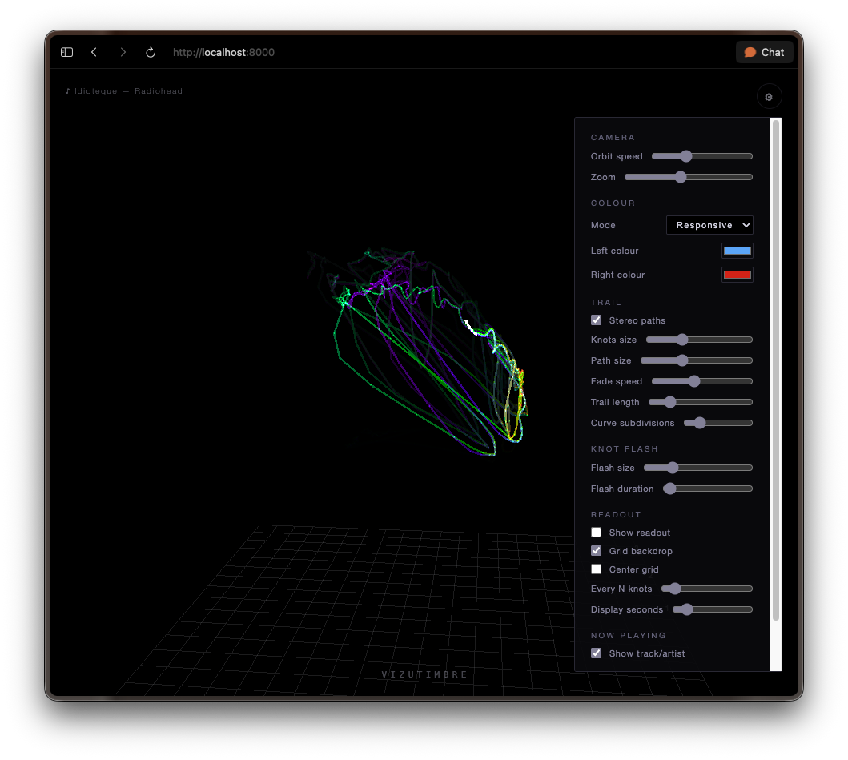The width and height of the screenshot is (848, 760).
Task: Adjust the Zoom slider
Action: coord(689,177)
